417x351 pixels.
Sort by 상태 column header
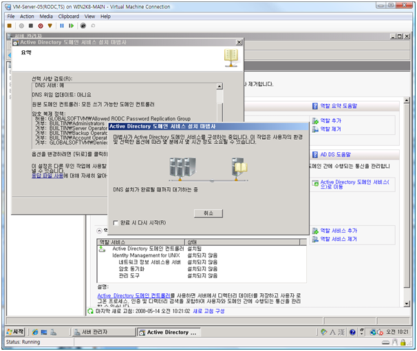tap(242, 242)
